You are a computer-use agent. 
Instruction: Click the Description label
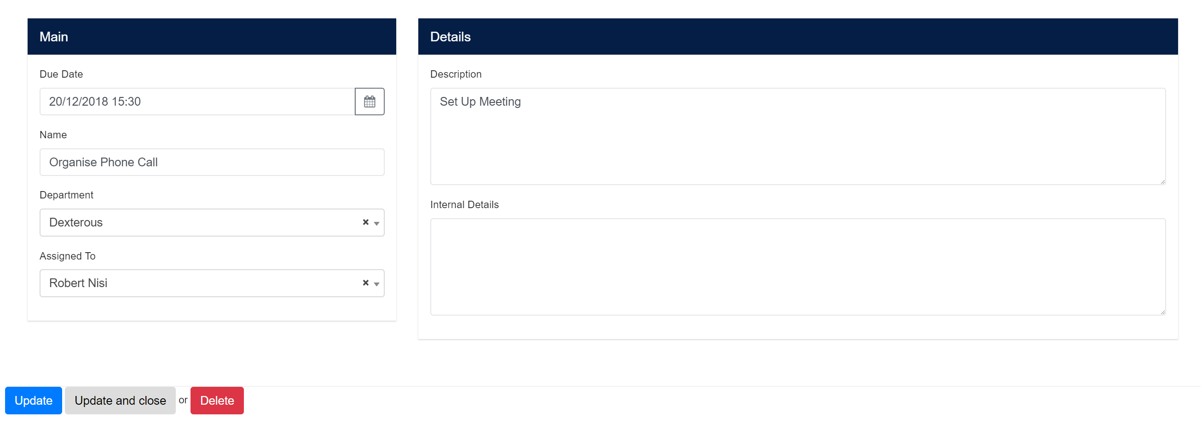pyautogui.click(x=456, y=74)
